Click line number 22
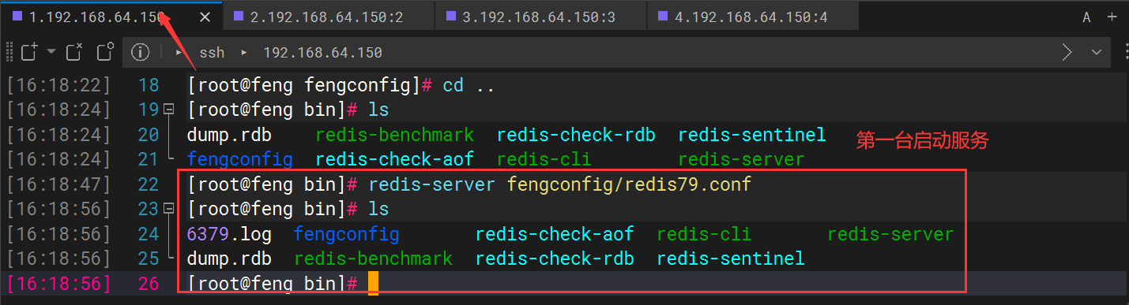The image size is (1129, 305). point(149,184)
